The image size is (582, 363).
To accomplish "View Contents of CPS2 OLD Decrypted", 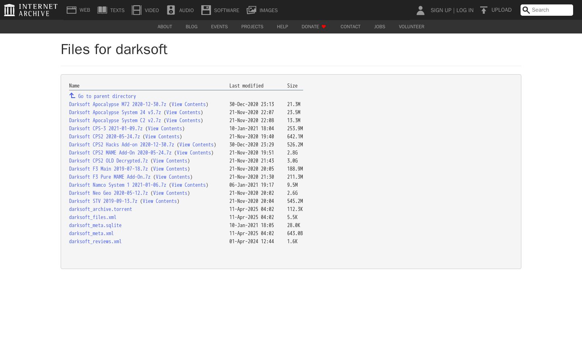I will (x=170, y=161).
